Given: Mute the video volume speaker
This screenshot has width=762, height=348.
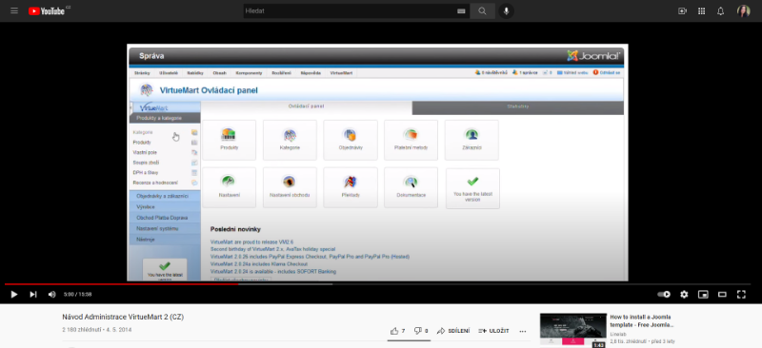Looking at the screenshot, I should (x=52, y=294).
